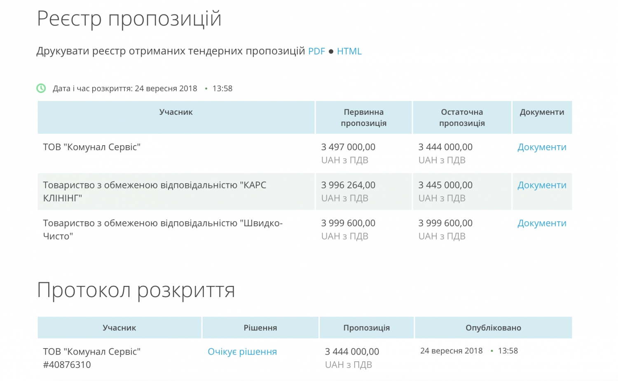618x381 pixels.
Task: Click the participant code #40876310
Action: pyautogui.click(x=67, y=365)
